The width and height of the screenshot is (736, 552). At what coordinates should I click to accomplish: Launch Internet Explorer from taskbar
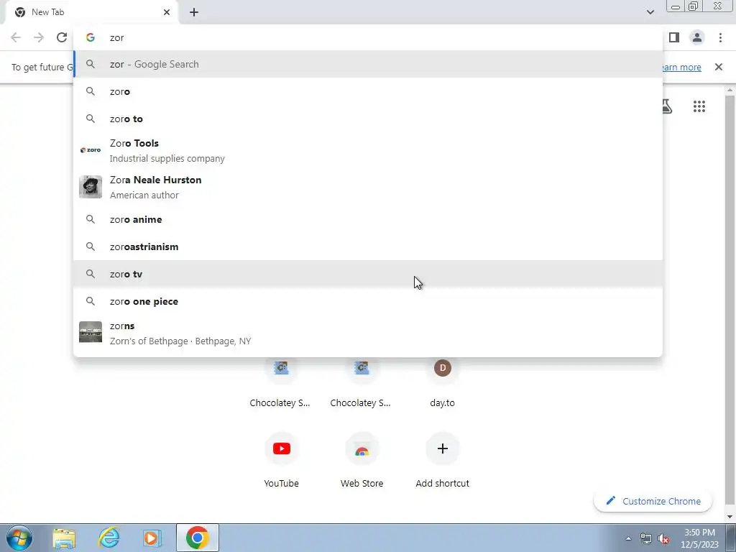click(x=109, y=538)
